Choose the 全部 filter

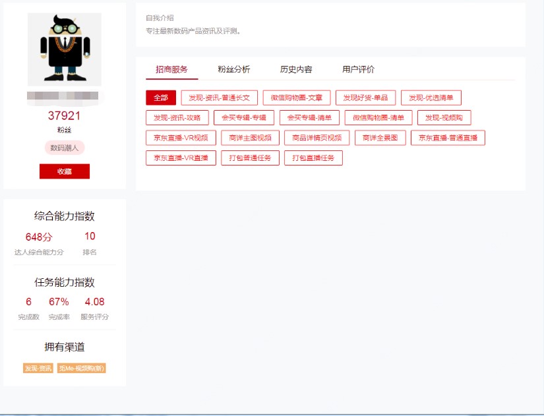pyautogui.click(x=161, y=98)
